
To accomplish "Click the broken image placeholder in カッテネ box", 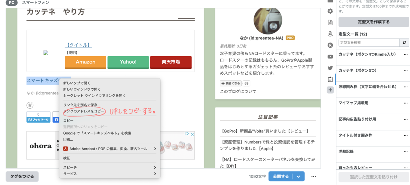I will coord(46,53).
